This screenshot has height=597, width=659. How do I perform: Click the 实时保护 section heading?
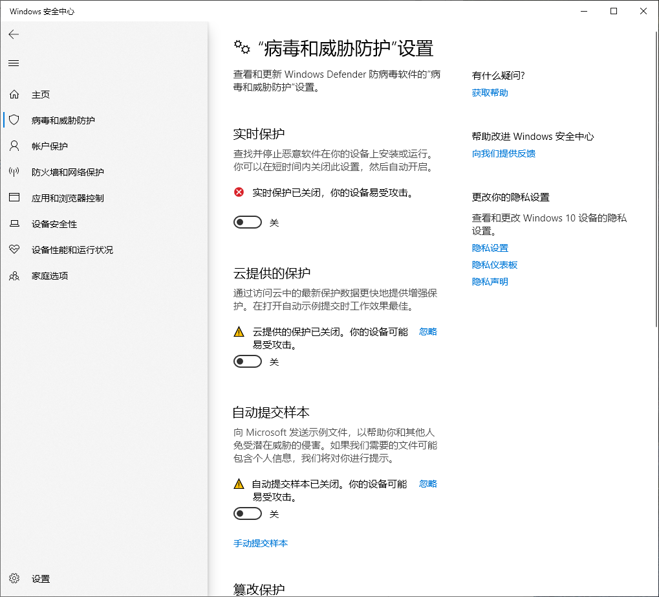click(259, 134)
